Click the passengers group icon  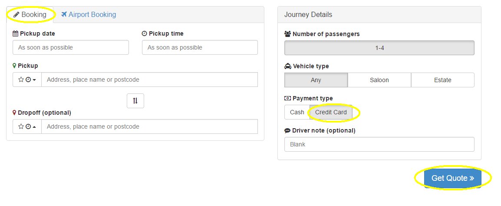287,34
